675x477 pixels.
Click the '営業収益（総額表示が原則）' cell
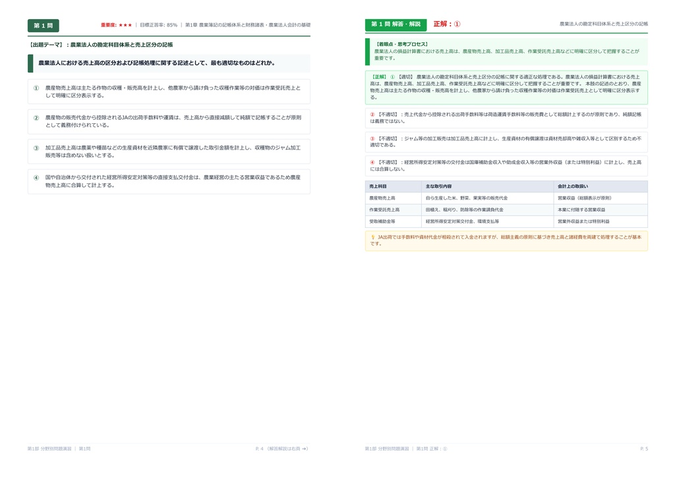(601, 198)
